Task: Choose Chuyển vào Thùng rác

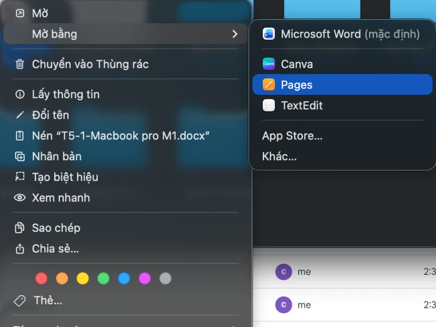Action: 125,64
